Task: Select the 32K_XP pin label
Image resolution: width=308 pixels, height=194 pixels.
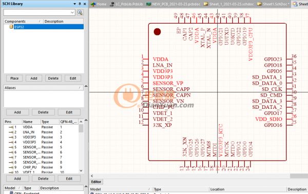Action: pyautogui.click(x=162, y=125)
